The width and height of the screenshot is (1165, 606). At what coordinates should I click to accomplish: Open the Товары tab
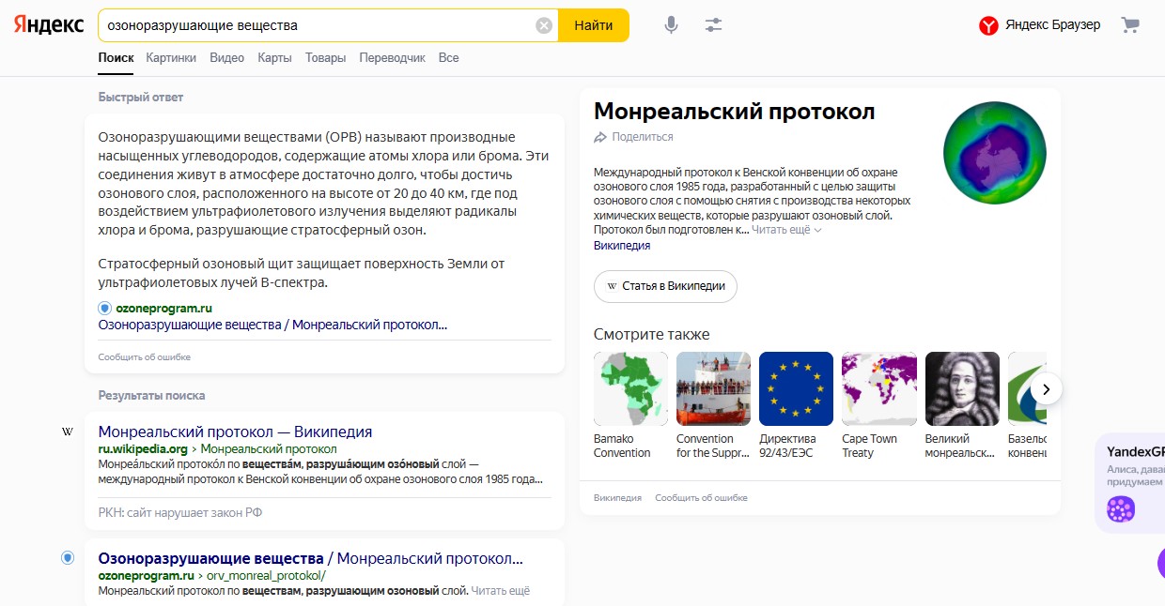coord(325,58)
